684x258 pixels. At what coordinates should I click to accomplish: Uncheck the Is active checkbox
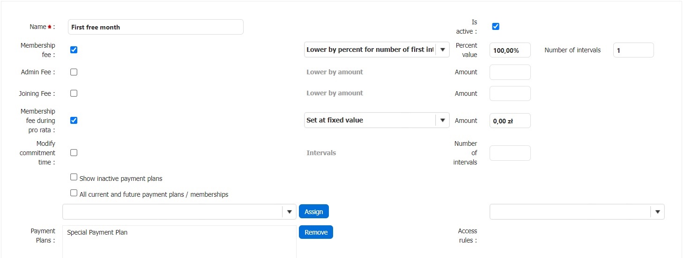pyautogui.click(x=496, y=27)
